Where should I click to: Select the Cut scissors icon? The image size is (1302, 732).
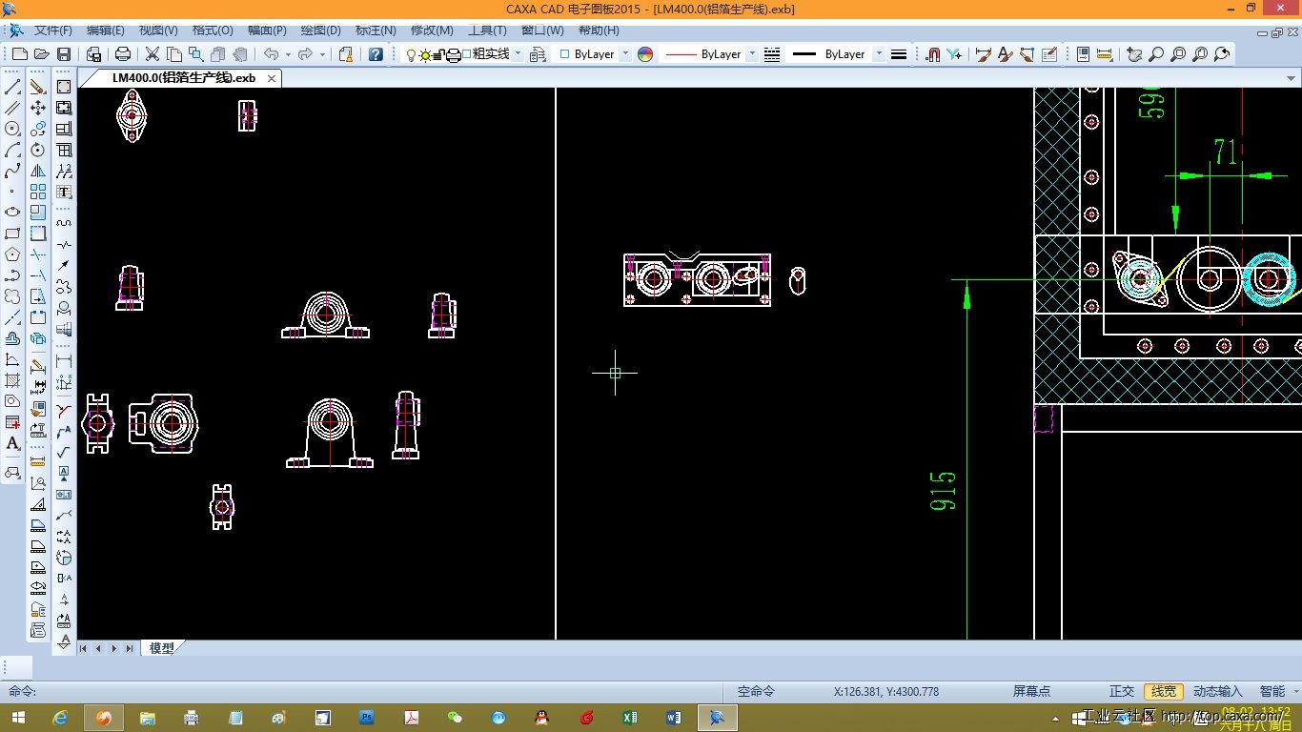coord(153,54)
